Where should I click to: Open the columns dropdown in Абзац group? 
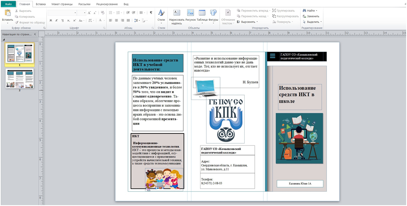coord(142,12)
